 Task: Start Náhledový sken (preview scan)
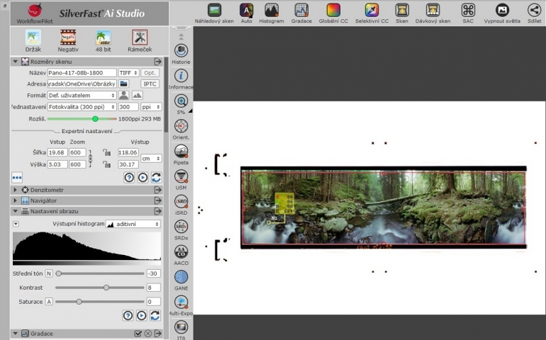(214, 11)
